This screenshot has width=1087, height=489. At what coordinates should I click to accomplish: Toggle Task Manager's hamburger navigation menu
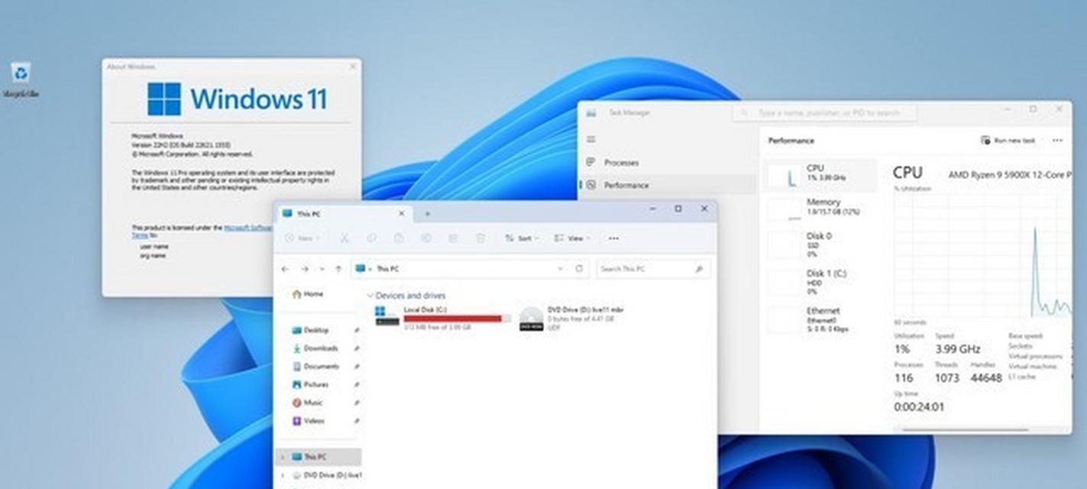pos(590,139)
